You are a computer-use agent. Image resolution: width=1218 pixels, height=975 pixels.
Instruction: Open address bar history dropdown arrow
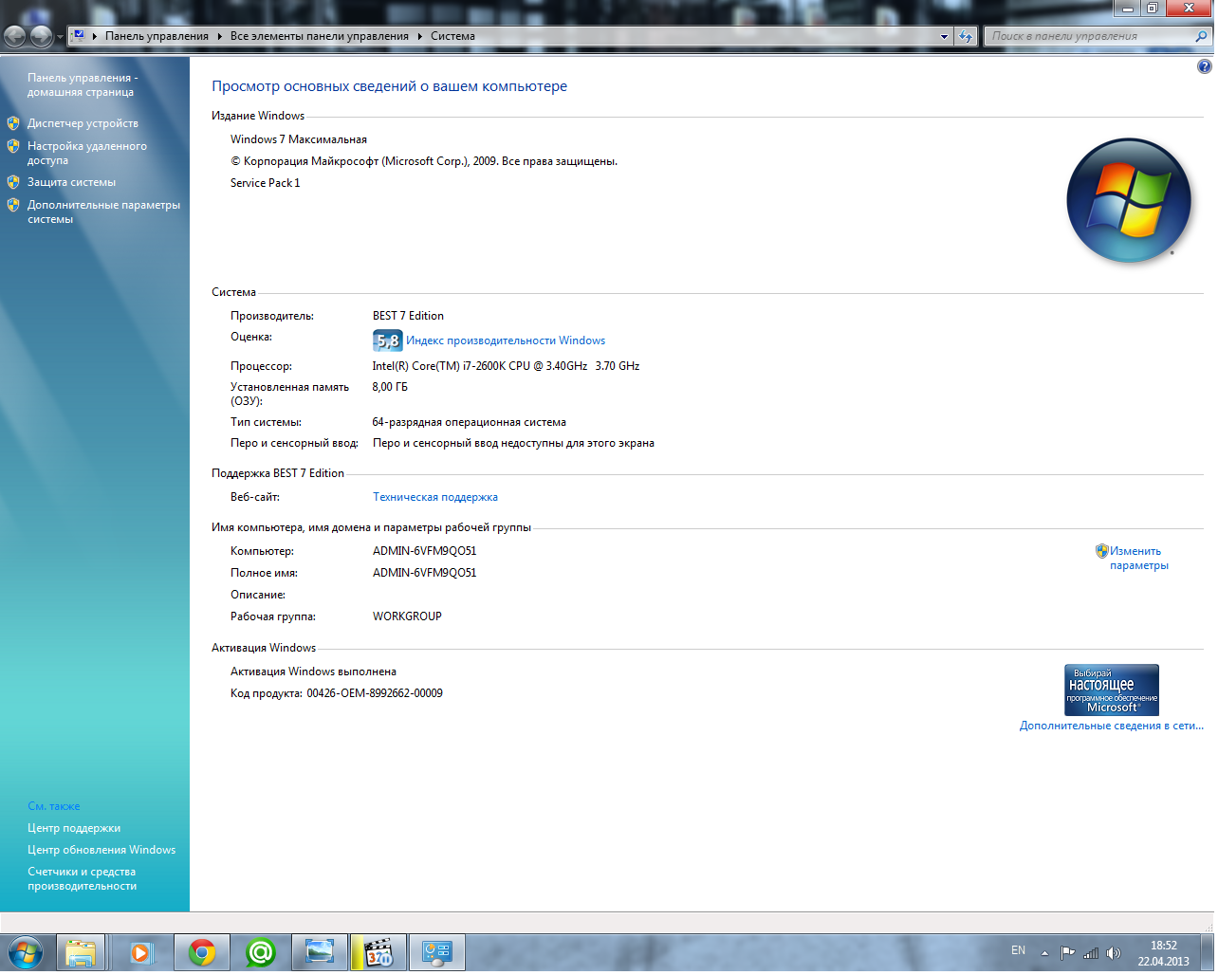[x=944, y=37]
